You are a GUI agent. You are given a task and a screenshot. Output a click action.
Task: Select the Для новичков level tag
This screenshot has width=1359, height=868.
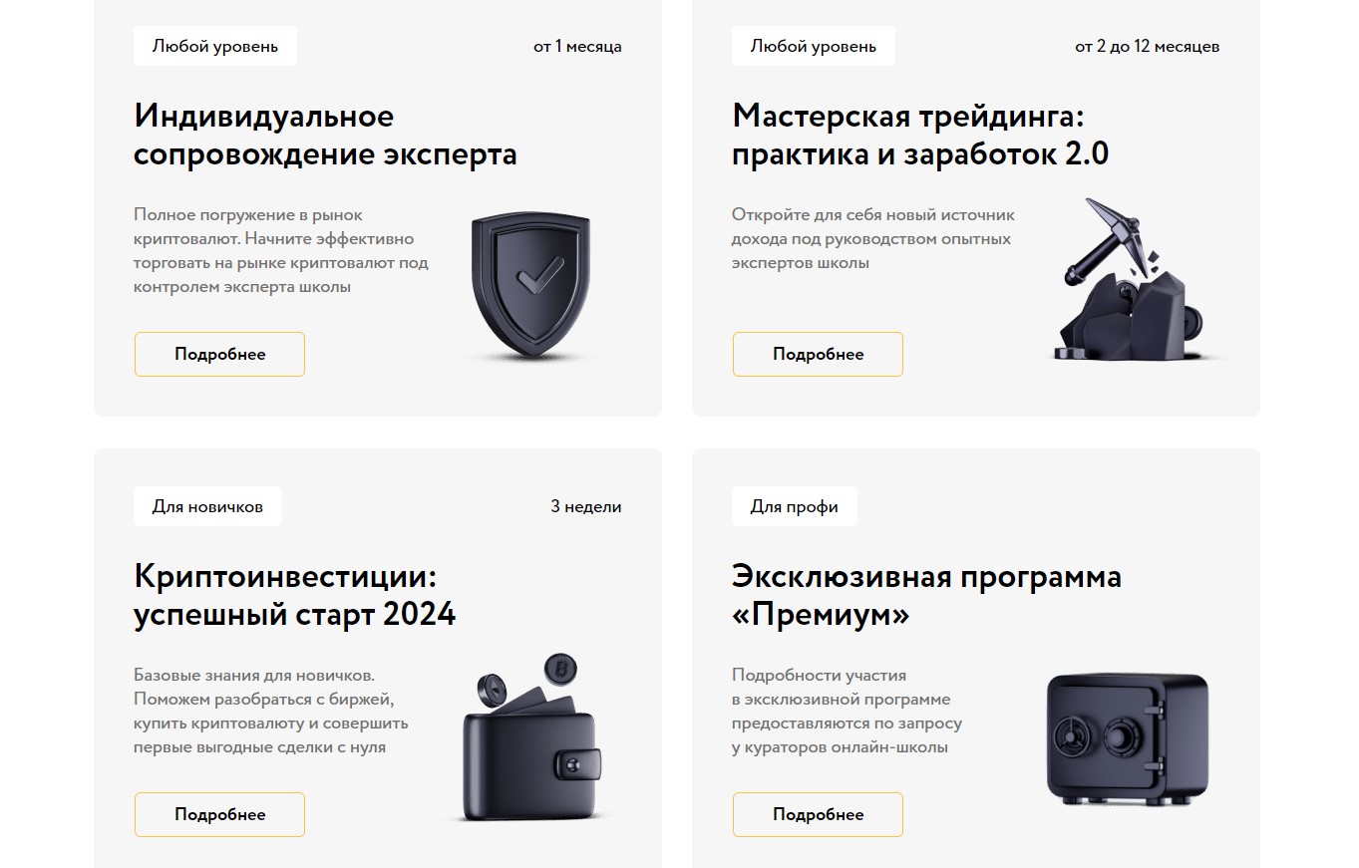coord(207,506)
